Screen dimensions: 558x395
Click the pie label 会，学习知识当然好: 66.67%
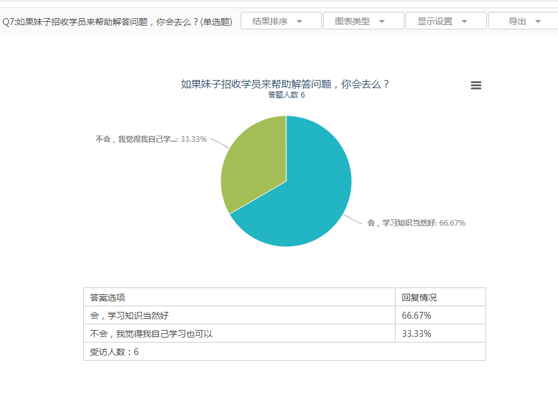tap(416, 223)
